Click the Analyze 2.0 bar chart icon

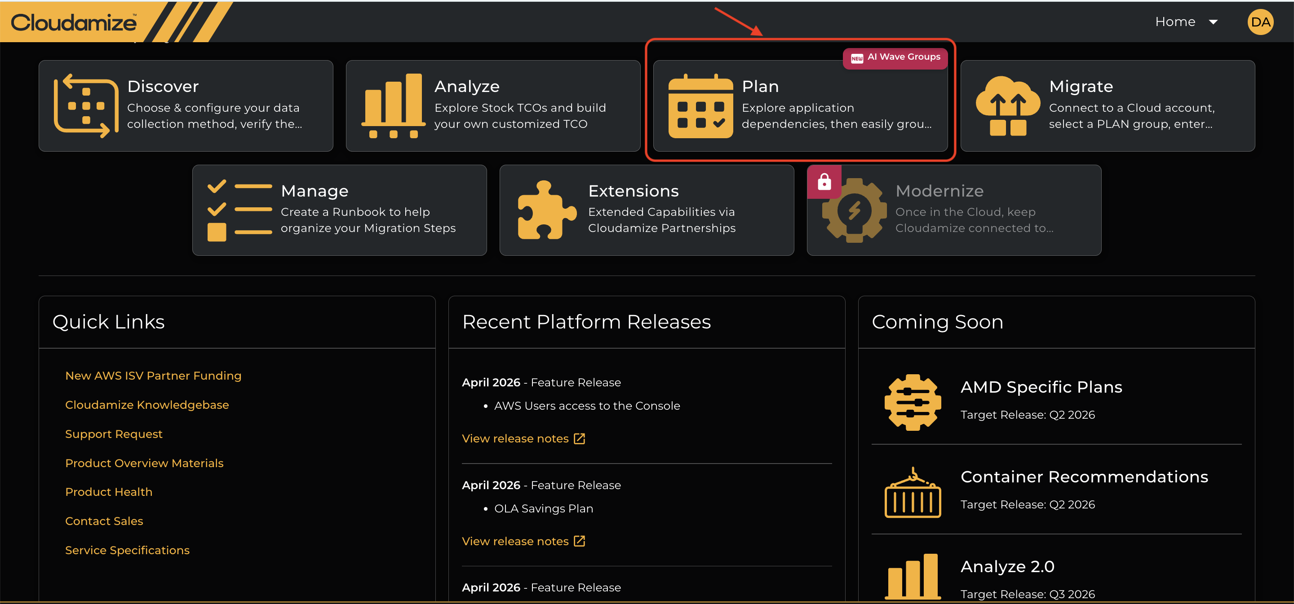tap(913, 577)
